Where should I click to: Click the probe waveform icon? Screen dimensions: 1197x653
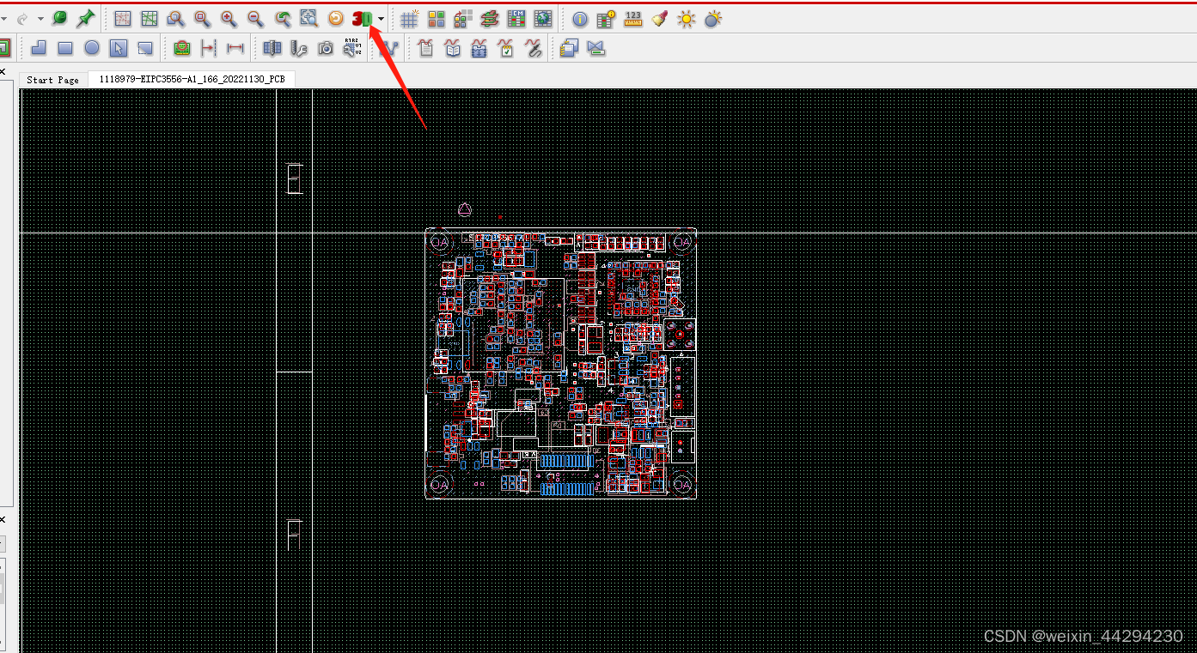click(533, 48)
